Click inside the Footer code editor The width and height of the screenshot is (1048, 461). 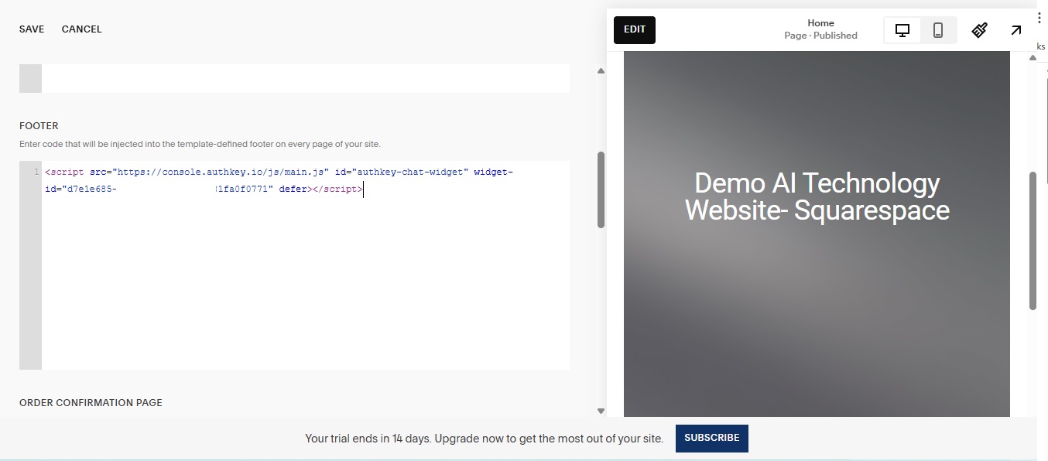(306, 265)
